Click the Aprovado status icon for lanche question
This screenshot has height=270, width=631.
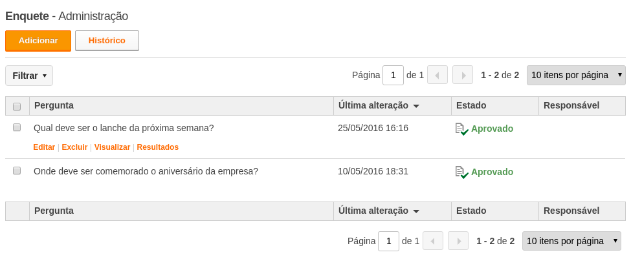click(x=461, y=129)
